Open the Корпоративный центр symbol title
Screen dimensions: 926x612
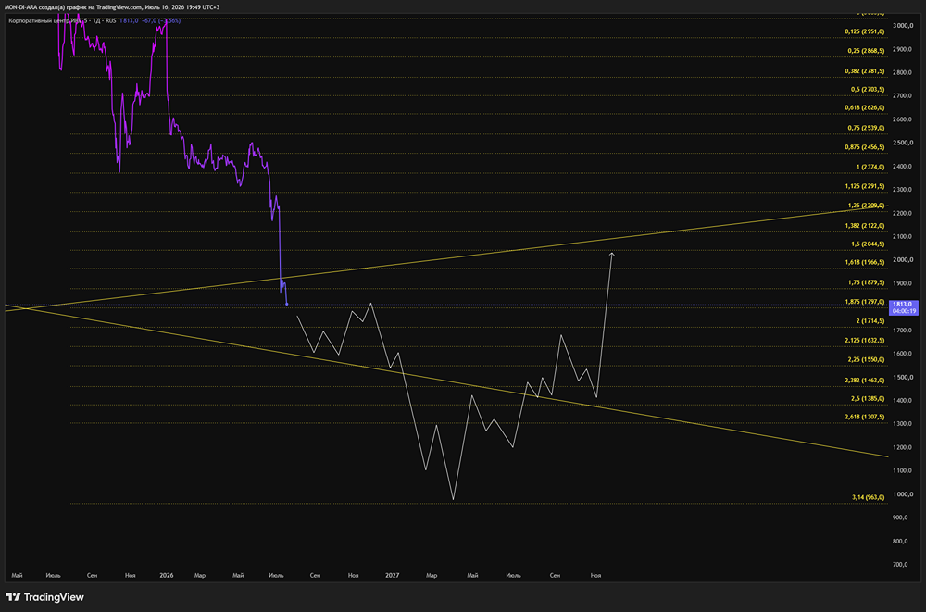(x=61, y=20)
